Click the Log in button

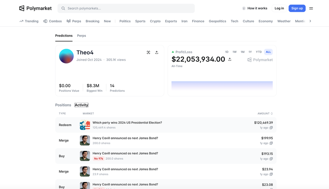279,8
